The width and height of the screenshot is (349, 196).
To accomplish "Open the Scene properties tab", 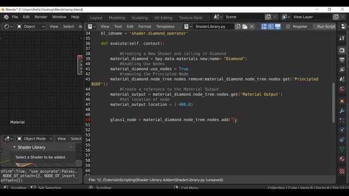I will coord(342,79).
